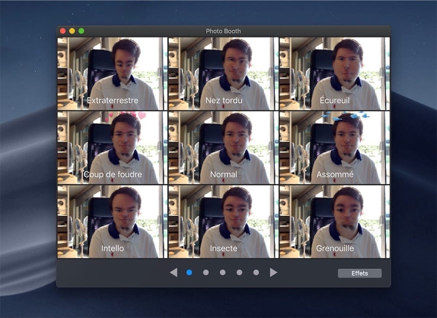Click the Effets button

click(360, 273)
